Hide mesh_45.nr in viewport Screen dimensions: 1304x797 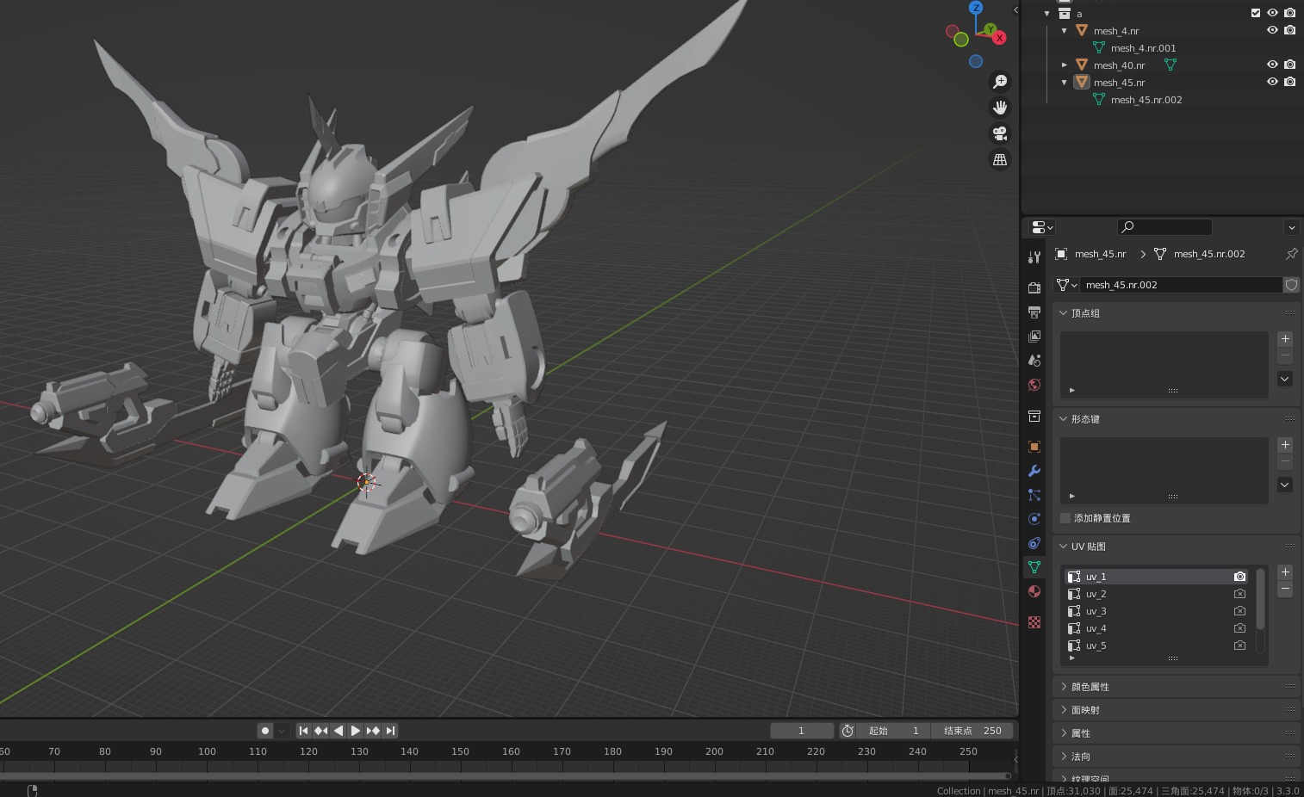(1272, 82)
